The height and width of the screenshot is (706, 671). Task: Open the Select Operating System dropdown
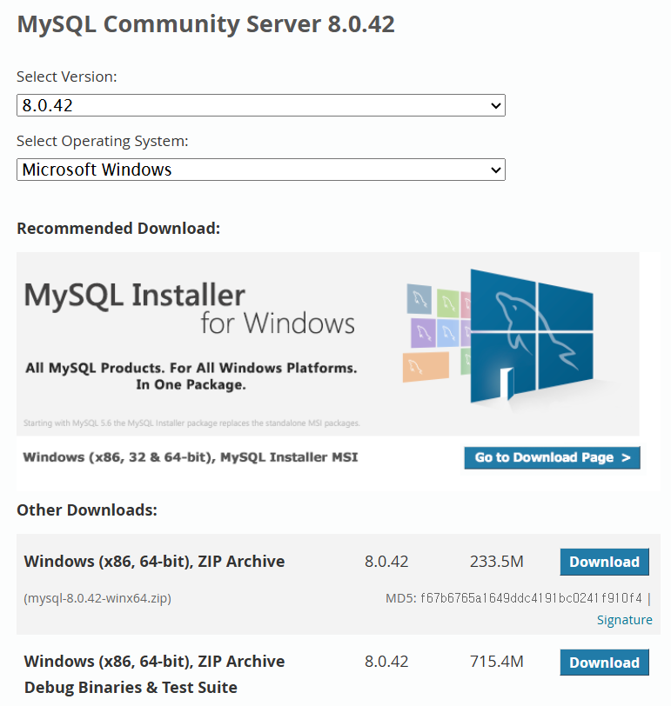coord(261,170)
